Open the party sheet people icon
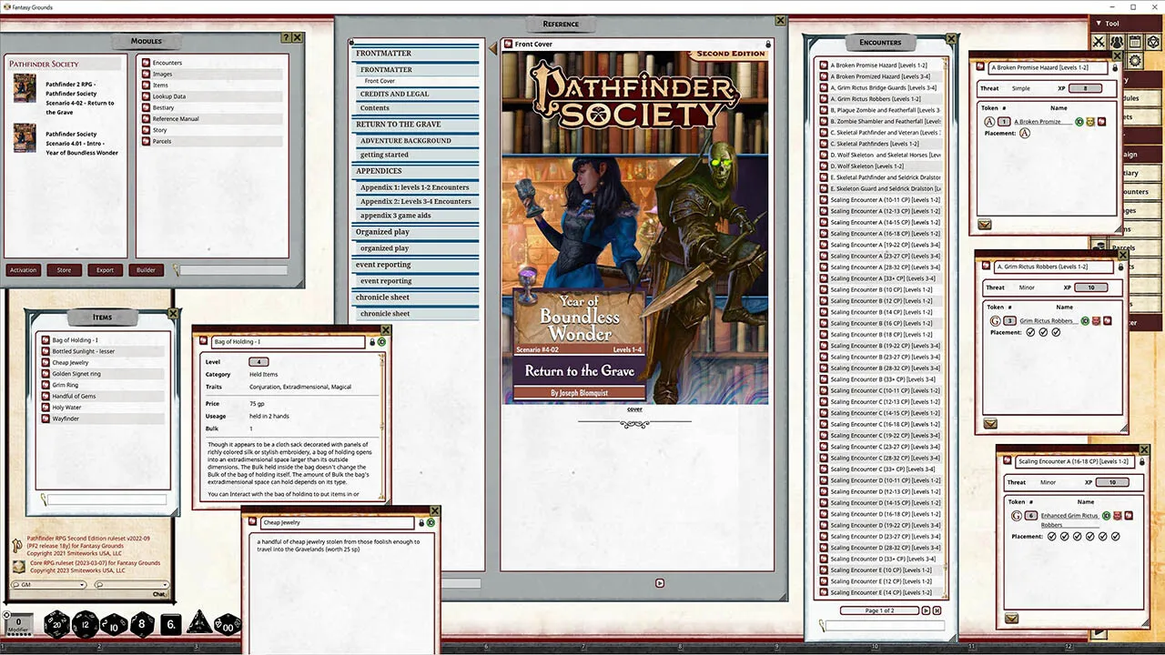Image resolution: width=1165 pixels, height=655 pixels. [x=1117, y=42]
